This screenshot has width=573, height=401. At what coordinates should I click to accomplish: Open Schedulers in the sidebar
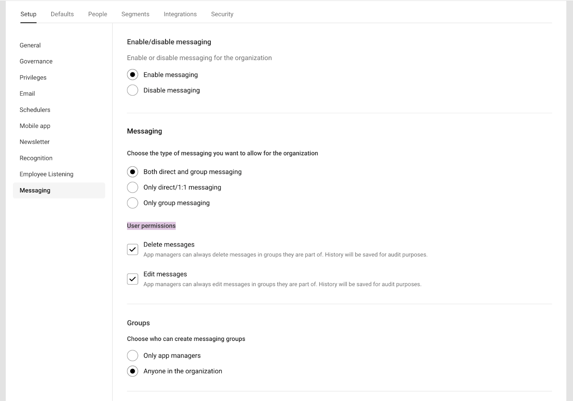point(35,110)
